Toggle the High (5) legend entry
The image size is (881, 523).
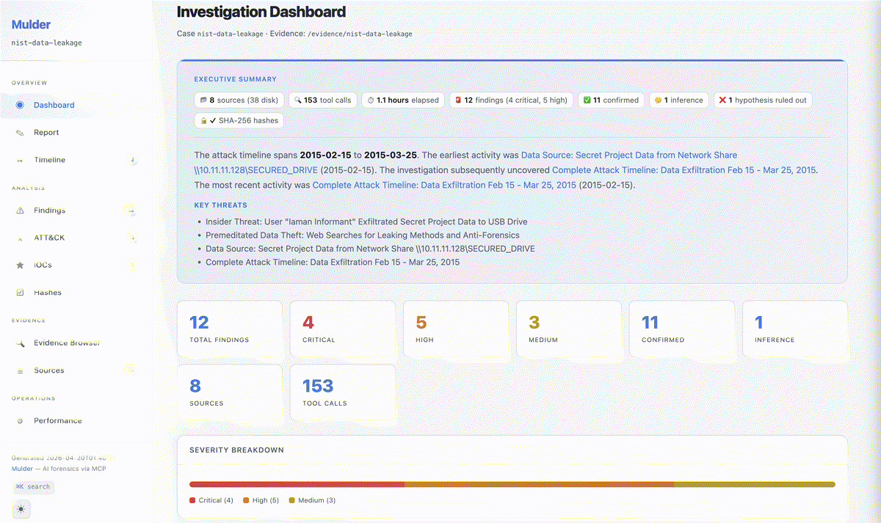pos(260,500)
